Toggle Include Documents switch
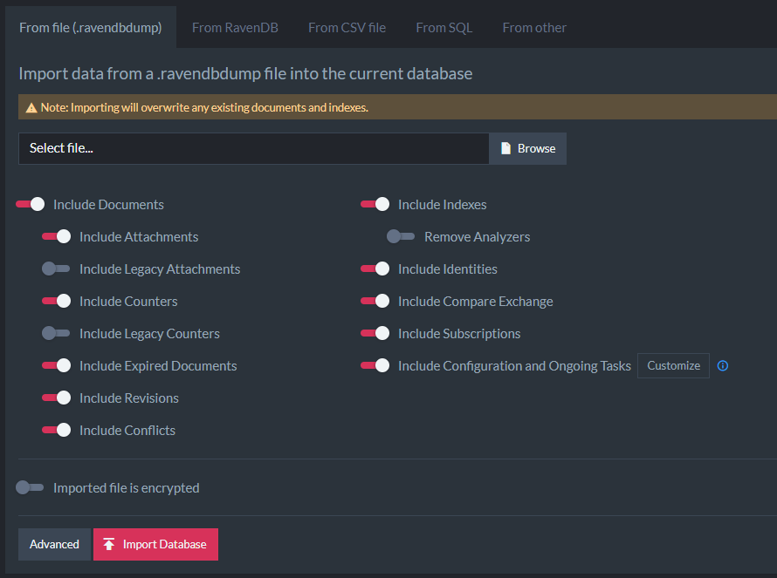The width and height of the screenshot is (777, 578). [31, 204]
